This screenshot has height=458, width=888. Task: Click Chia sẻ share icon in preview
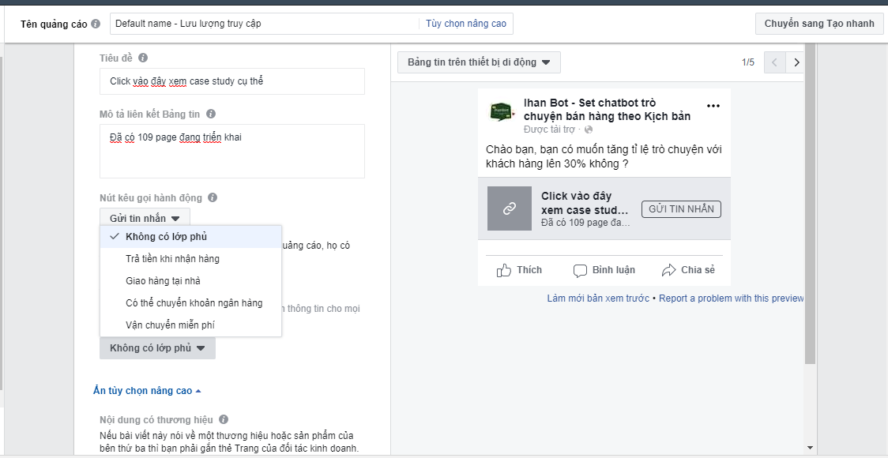[669, 270]
